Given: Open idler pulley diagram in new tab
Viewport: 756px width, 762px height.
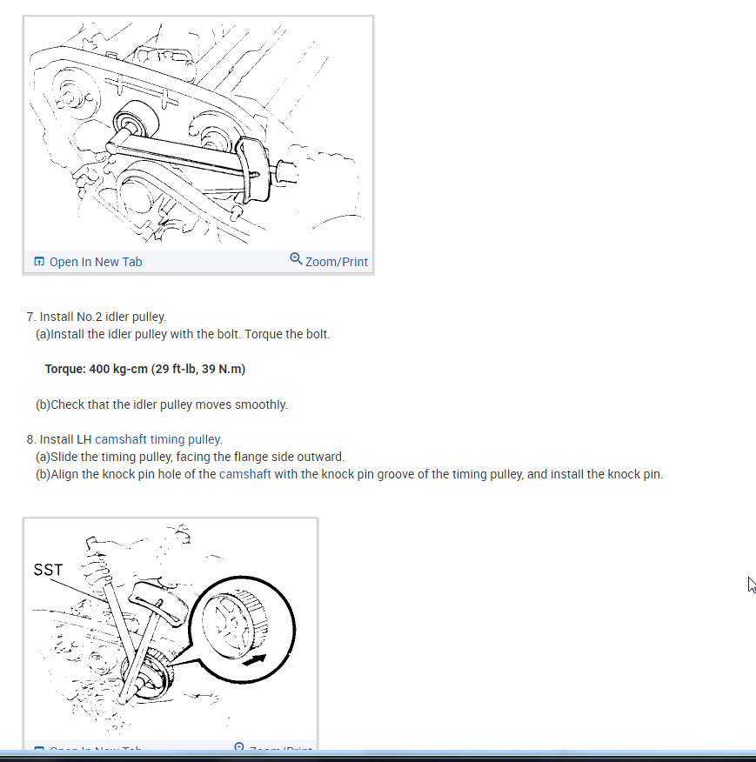Looking at the screenshot, I should click(x=96, y=262).
